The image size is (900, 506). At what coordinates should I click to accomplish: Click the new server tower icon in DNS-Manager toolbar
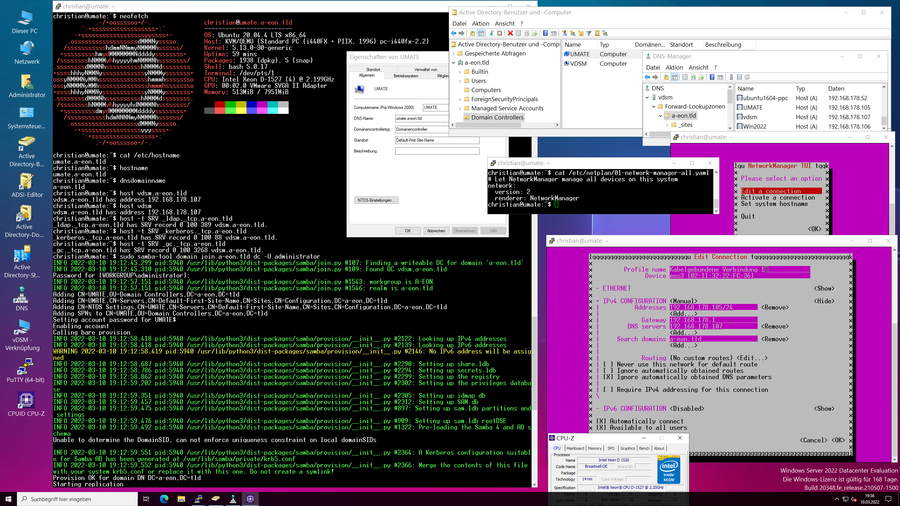click(x=731, y=77)
